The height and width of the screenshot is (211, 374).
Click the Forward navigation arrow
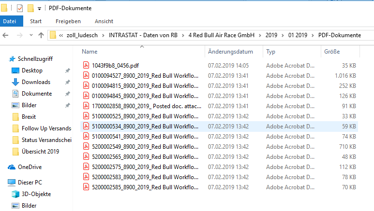pos(20,35)
